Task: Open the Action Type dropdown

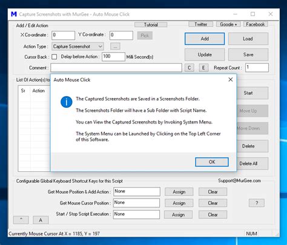Action: coord(78,47)
